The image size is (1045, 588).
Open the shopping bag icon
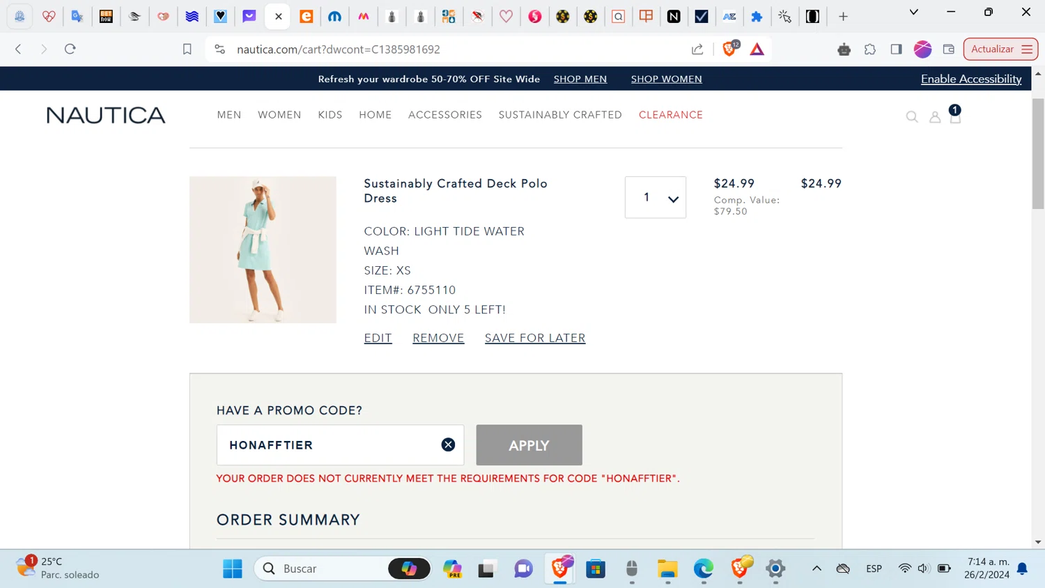point(955,115)
